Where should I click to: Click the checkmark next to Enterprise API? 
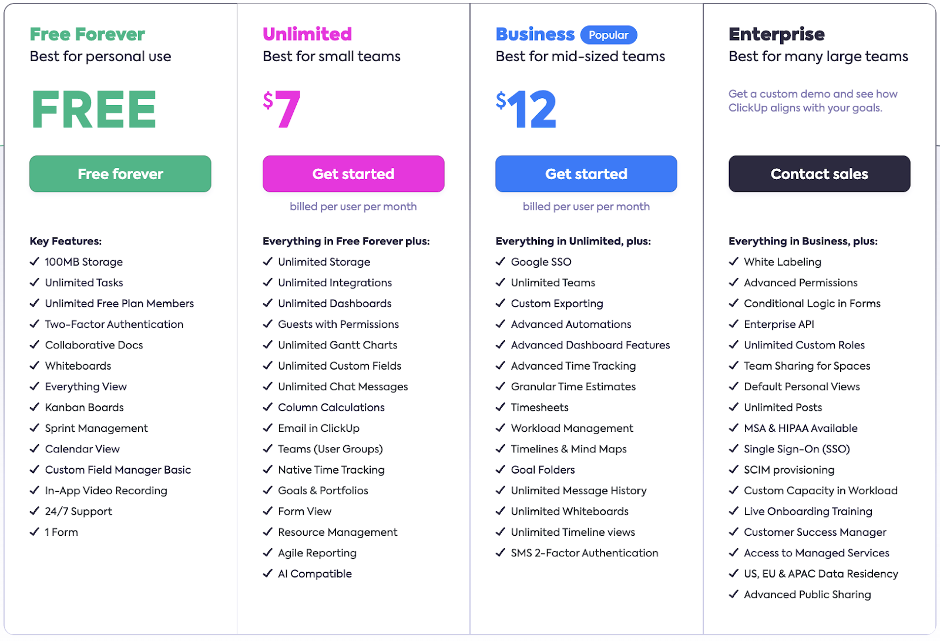[x=734, y=324]
